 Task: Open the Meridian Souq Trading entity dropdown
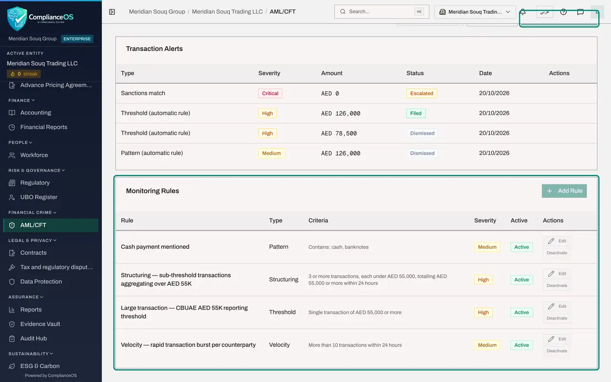(475, 12)
